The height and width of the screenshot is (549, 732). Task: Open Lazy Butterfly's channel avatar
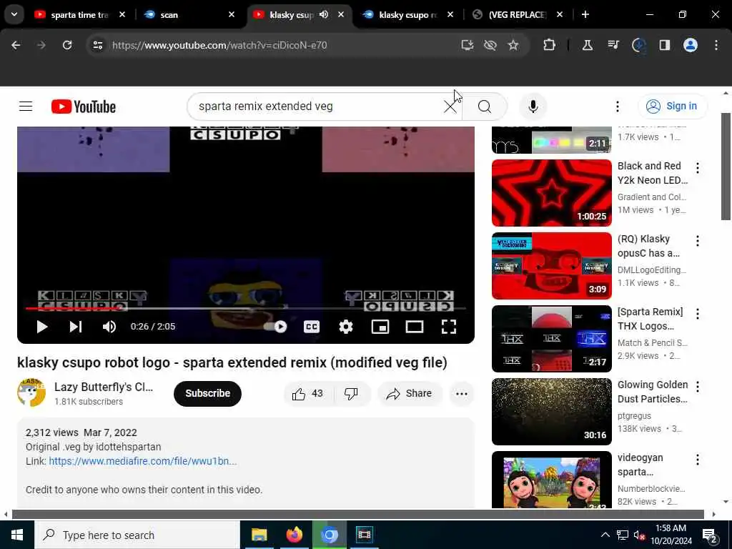[x=31, y=392]
